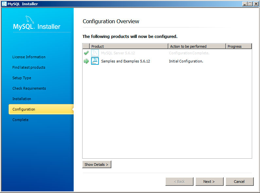Select the Samples and Examples product icon
The width and height of the screenshot is (260, 193).
coord(95,61)
